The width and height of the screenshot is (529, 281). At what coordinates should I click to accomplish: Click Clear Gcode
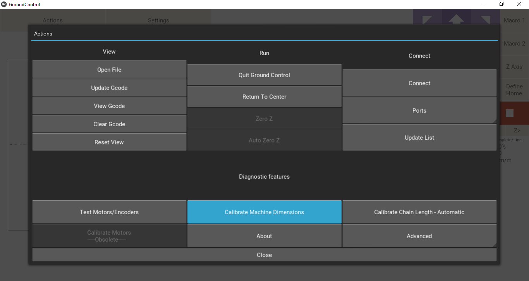coord(109,124)
